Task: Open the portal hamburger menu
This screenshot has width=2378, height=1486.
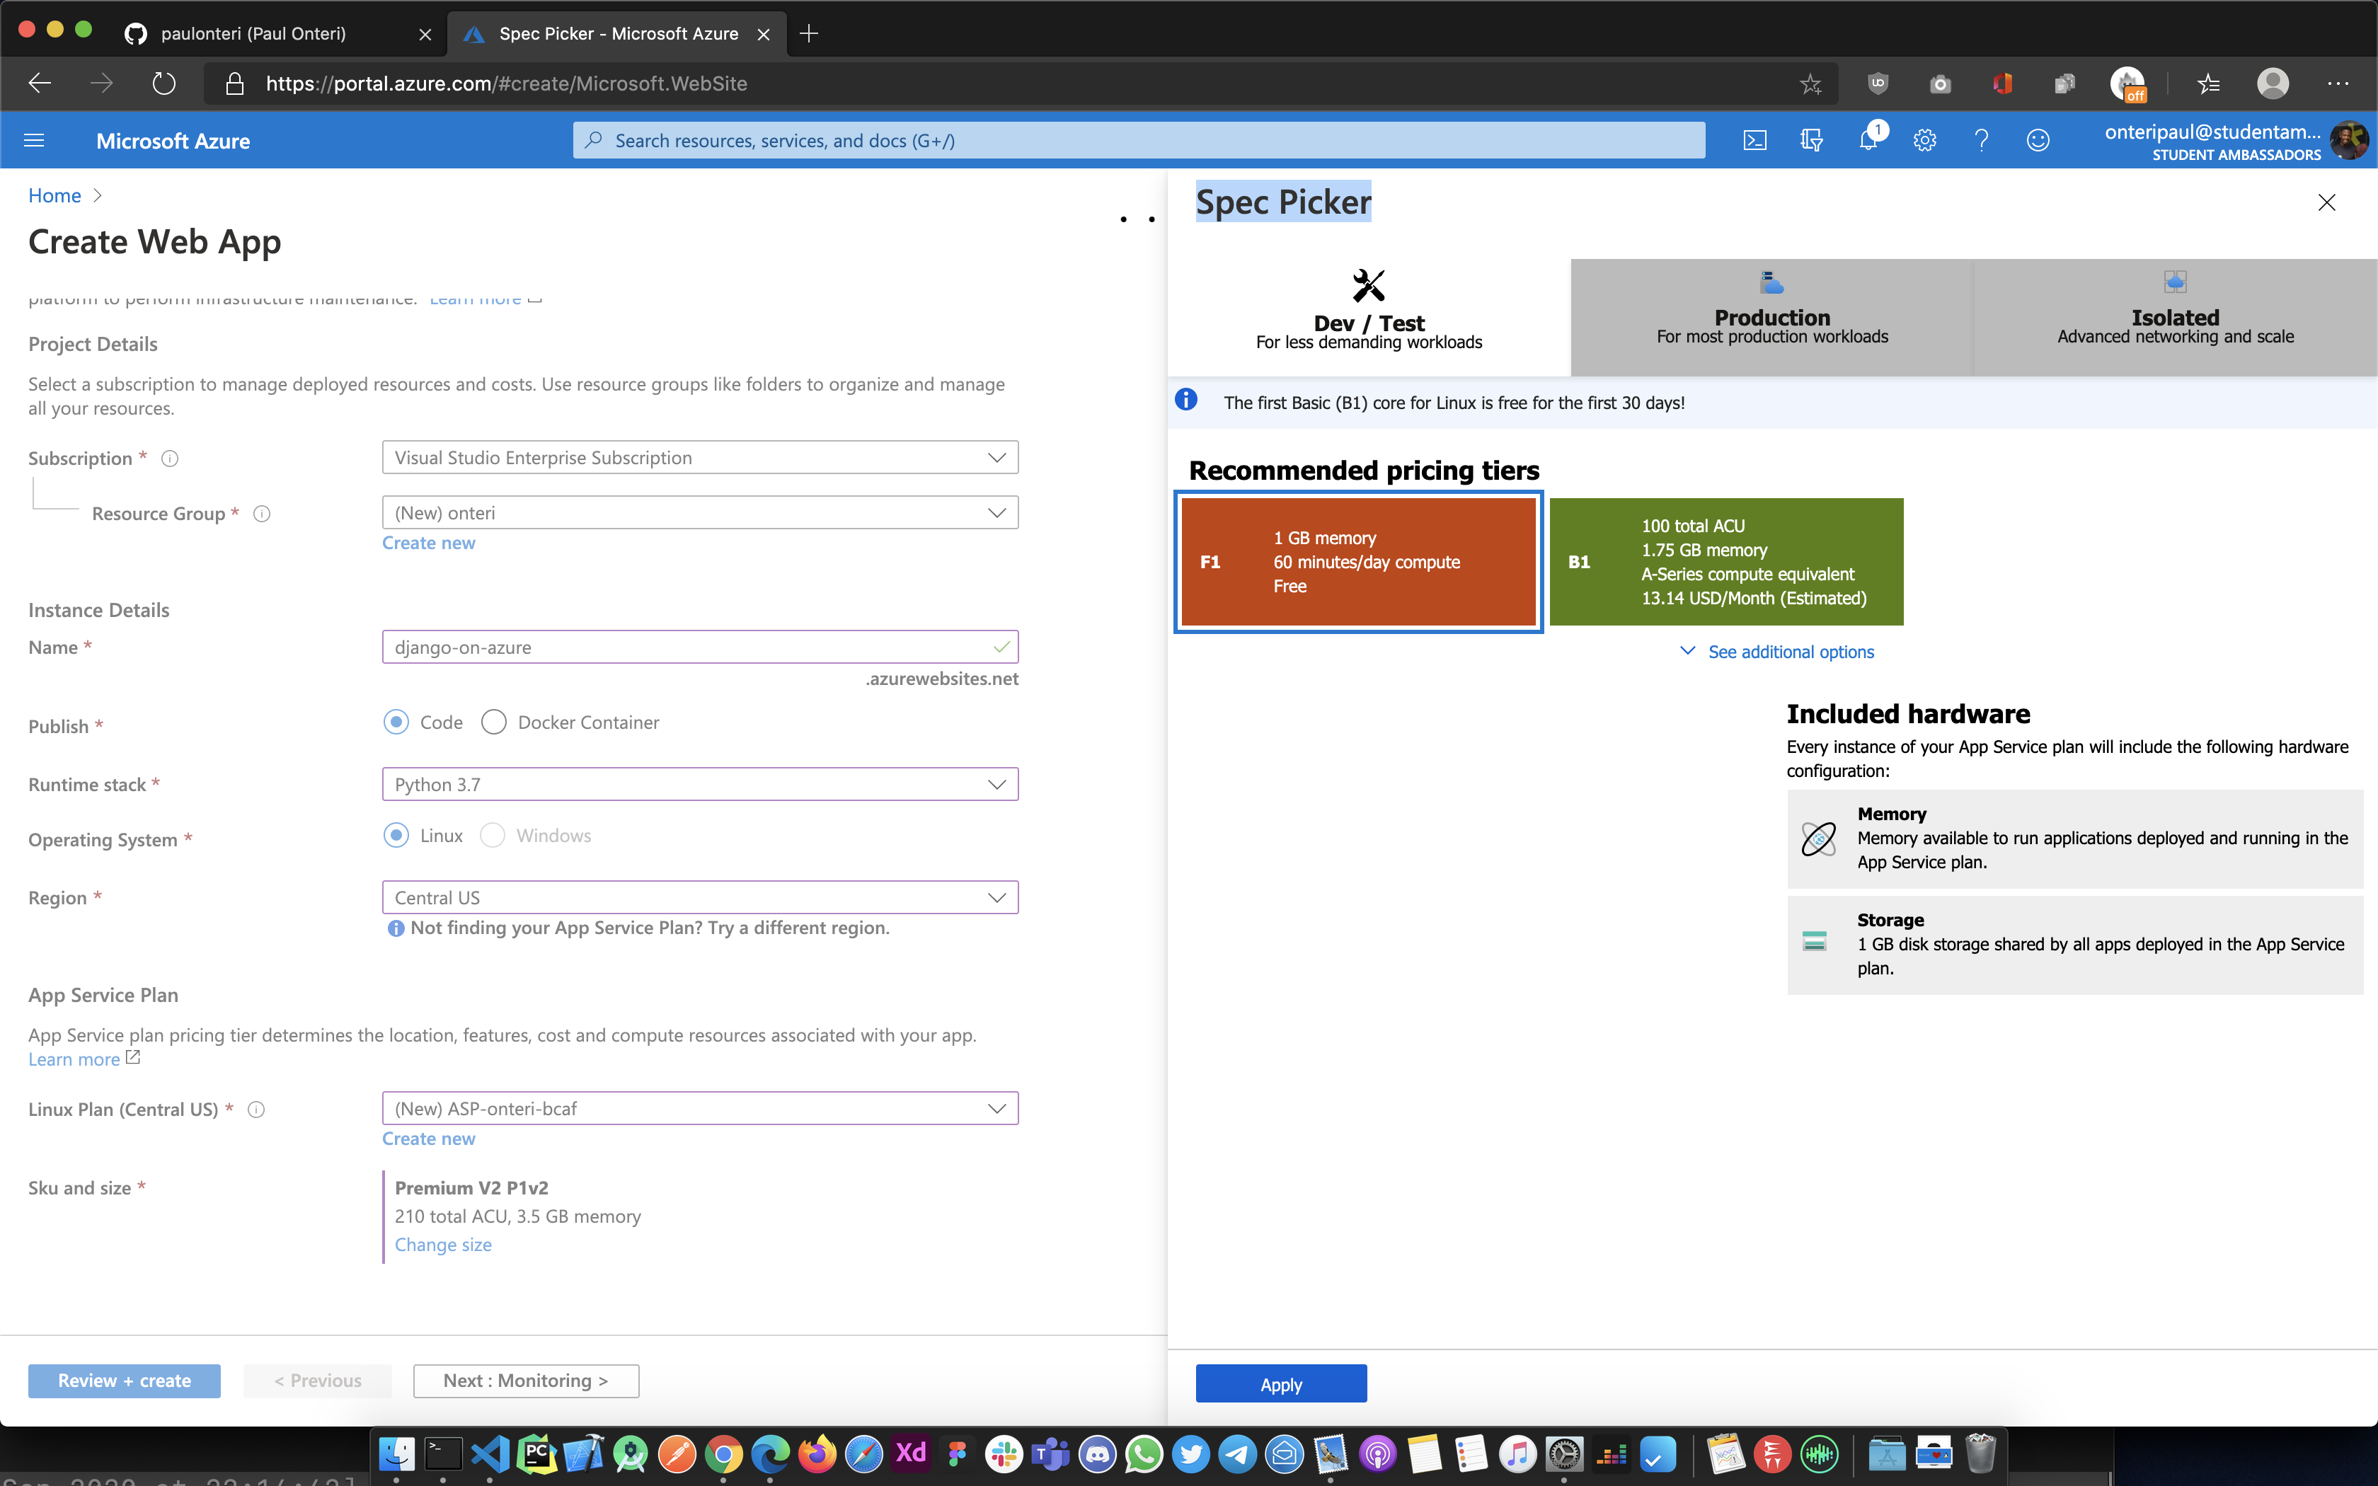Action: click(x=33, y=139)
